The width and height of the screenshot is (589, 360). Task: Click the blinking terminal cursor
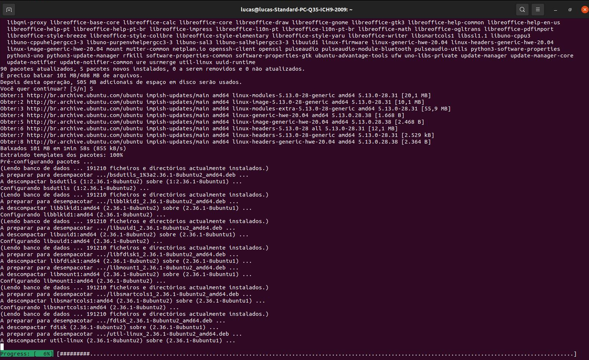pyautogui.click(x=3, y=347)
